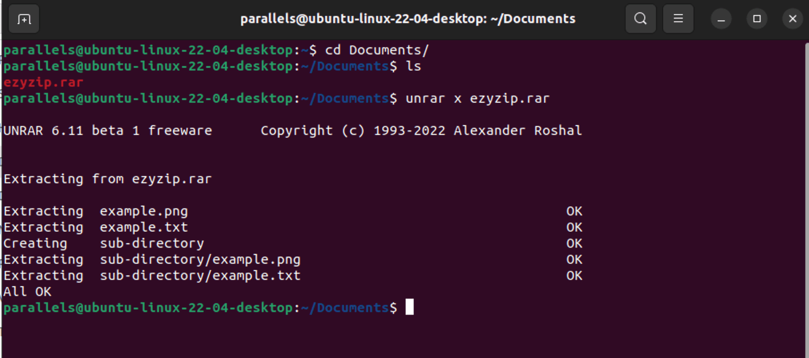The image size is (809, 358).
Task: Click the All OK status line
Action: [x=26, y=292]
